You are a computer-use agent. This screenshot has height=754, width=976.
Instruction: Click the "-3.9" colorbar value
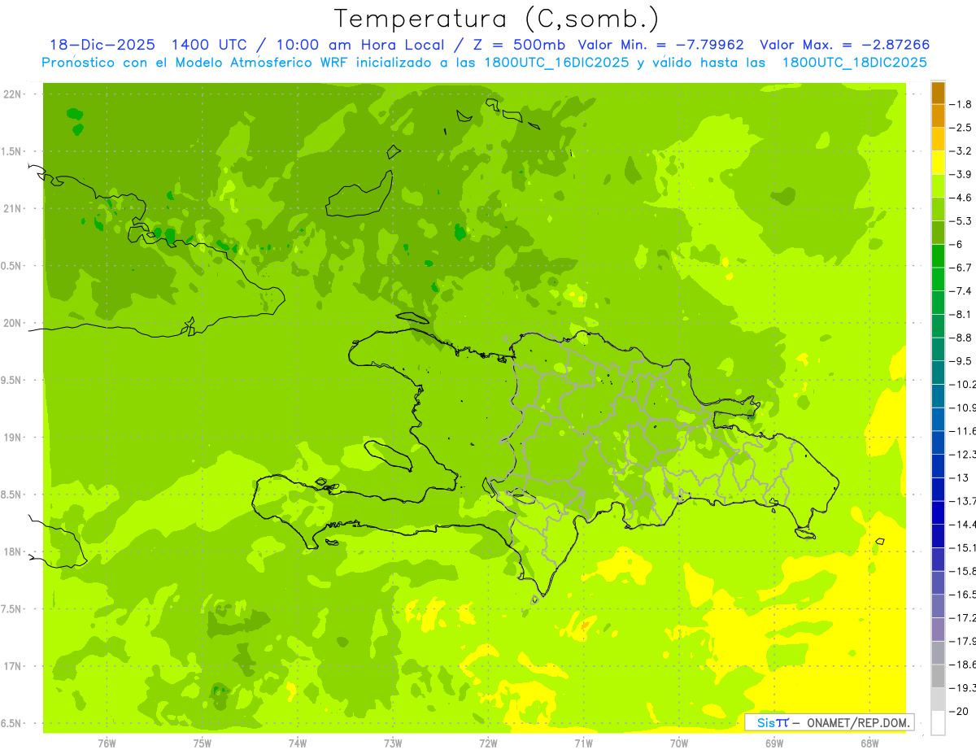[961, 174]
